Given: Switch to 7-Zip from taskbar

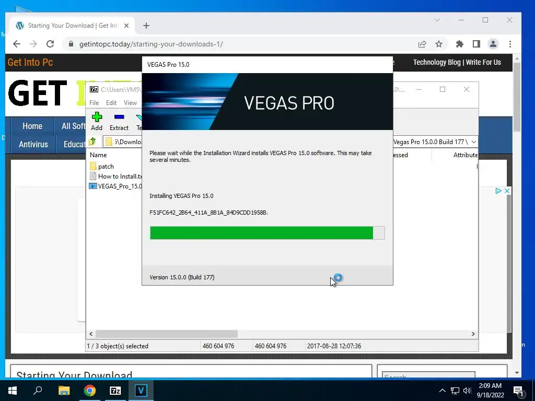Looking at the screenshot, I should pyautogui.click(x=115, y=391).
